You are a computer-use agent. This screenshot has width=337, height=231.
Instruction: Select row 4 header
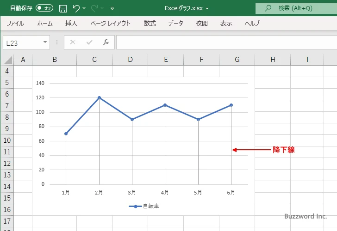tap(7, 71)
